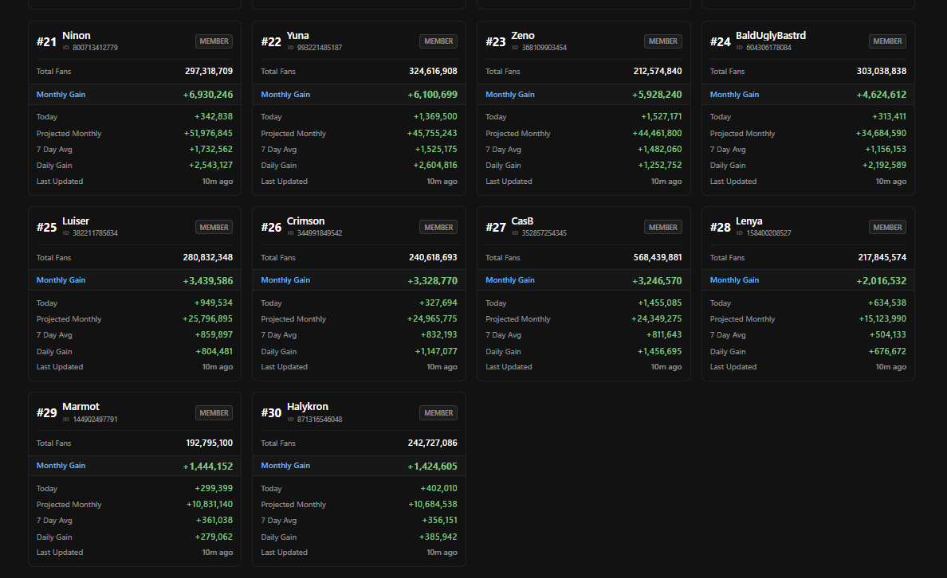Image resolution: width=947 pixels, height=578 pixels.
Task: Click Crimson's monthly gain +3,328,770
Action: pyautogui.click(x=432, y=280)
